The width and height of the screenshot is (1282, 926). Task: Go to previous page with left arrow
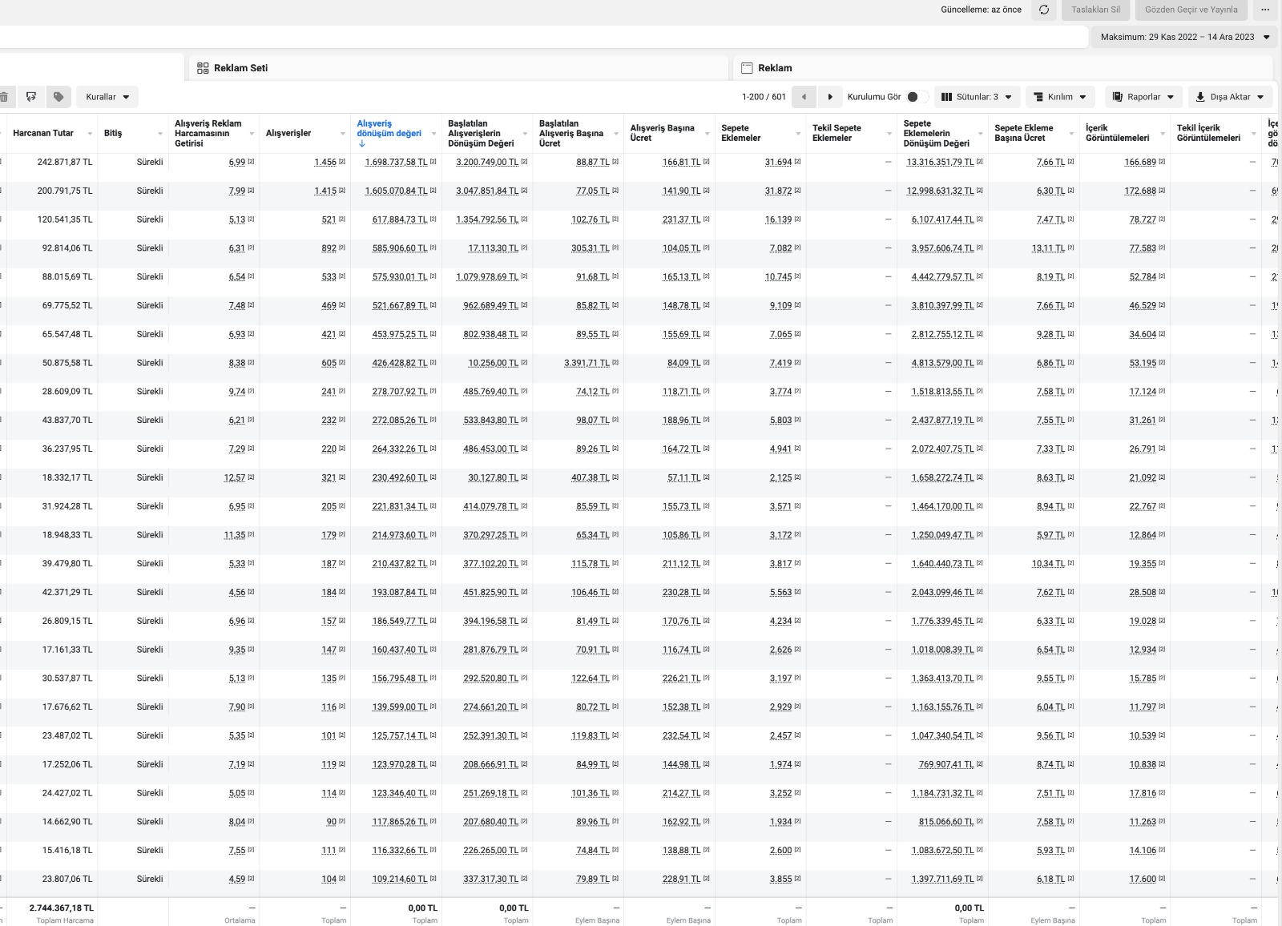click(x=804, y=97)
